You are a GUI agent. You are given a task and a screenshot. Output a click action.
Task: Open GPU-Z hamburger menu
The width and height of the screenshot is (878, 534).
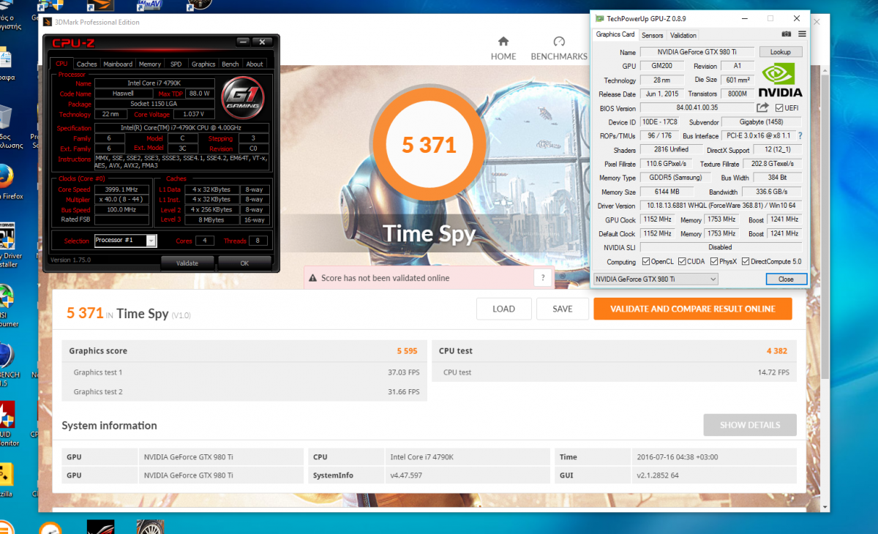click(x=802, y=34)
